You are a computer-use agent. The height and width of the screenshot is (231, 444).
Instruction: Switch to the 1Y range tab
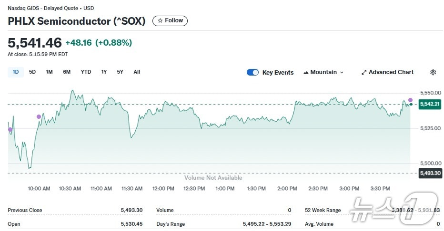tap(104, 72)
